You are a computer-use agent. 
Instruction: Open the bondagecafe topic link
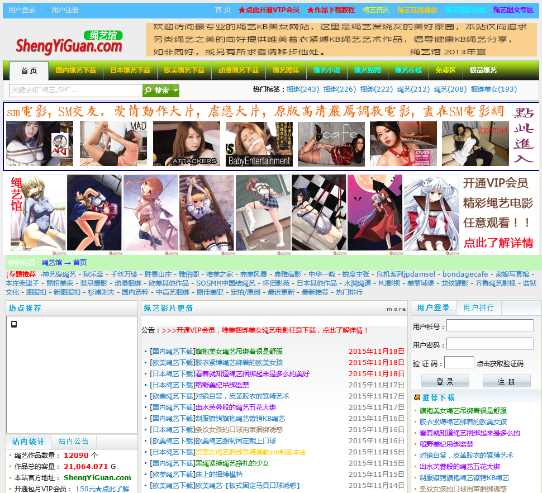465,274
